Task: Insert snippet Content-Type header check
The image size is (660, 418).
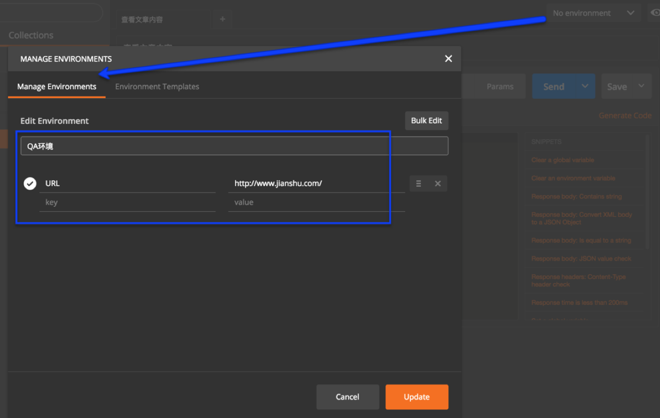Action: [578, 281]
